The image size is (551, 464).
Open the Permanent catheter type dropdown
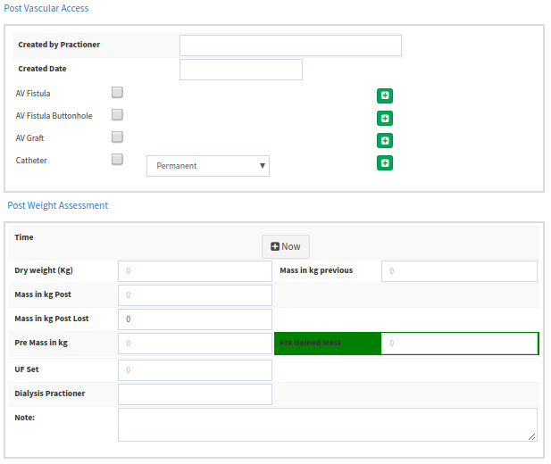208,165
